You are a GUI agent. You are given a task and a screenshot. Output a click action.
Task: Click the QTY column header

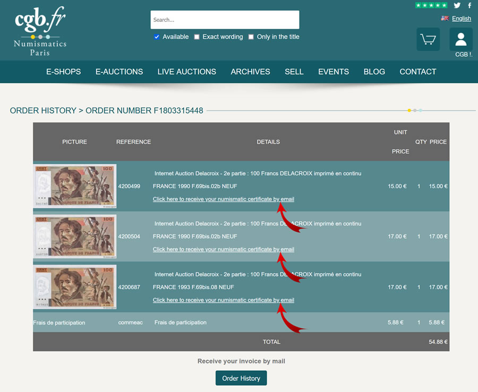click(x=421, y=142)
